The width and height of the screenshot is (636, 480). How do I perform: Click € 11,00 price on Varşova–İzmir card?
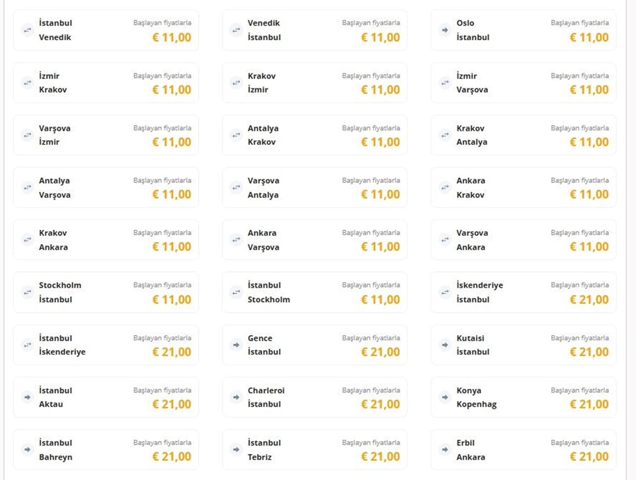click(172, 142)
